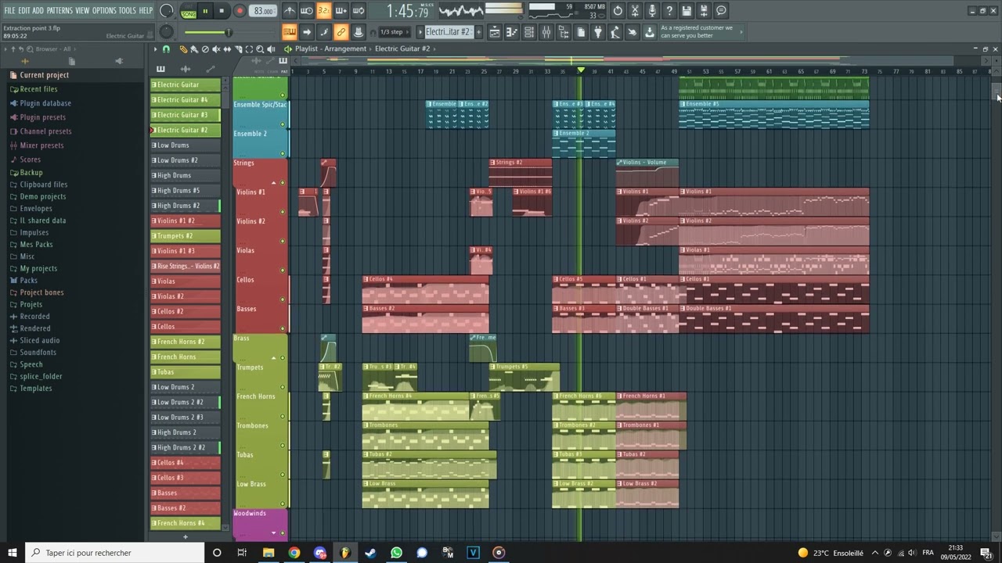Open the TOOLS menu
1002x563 pixels.
[x=127, y=10]
